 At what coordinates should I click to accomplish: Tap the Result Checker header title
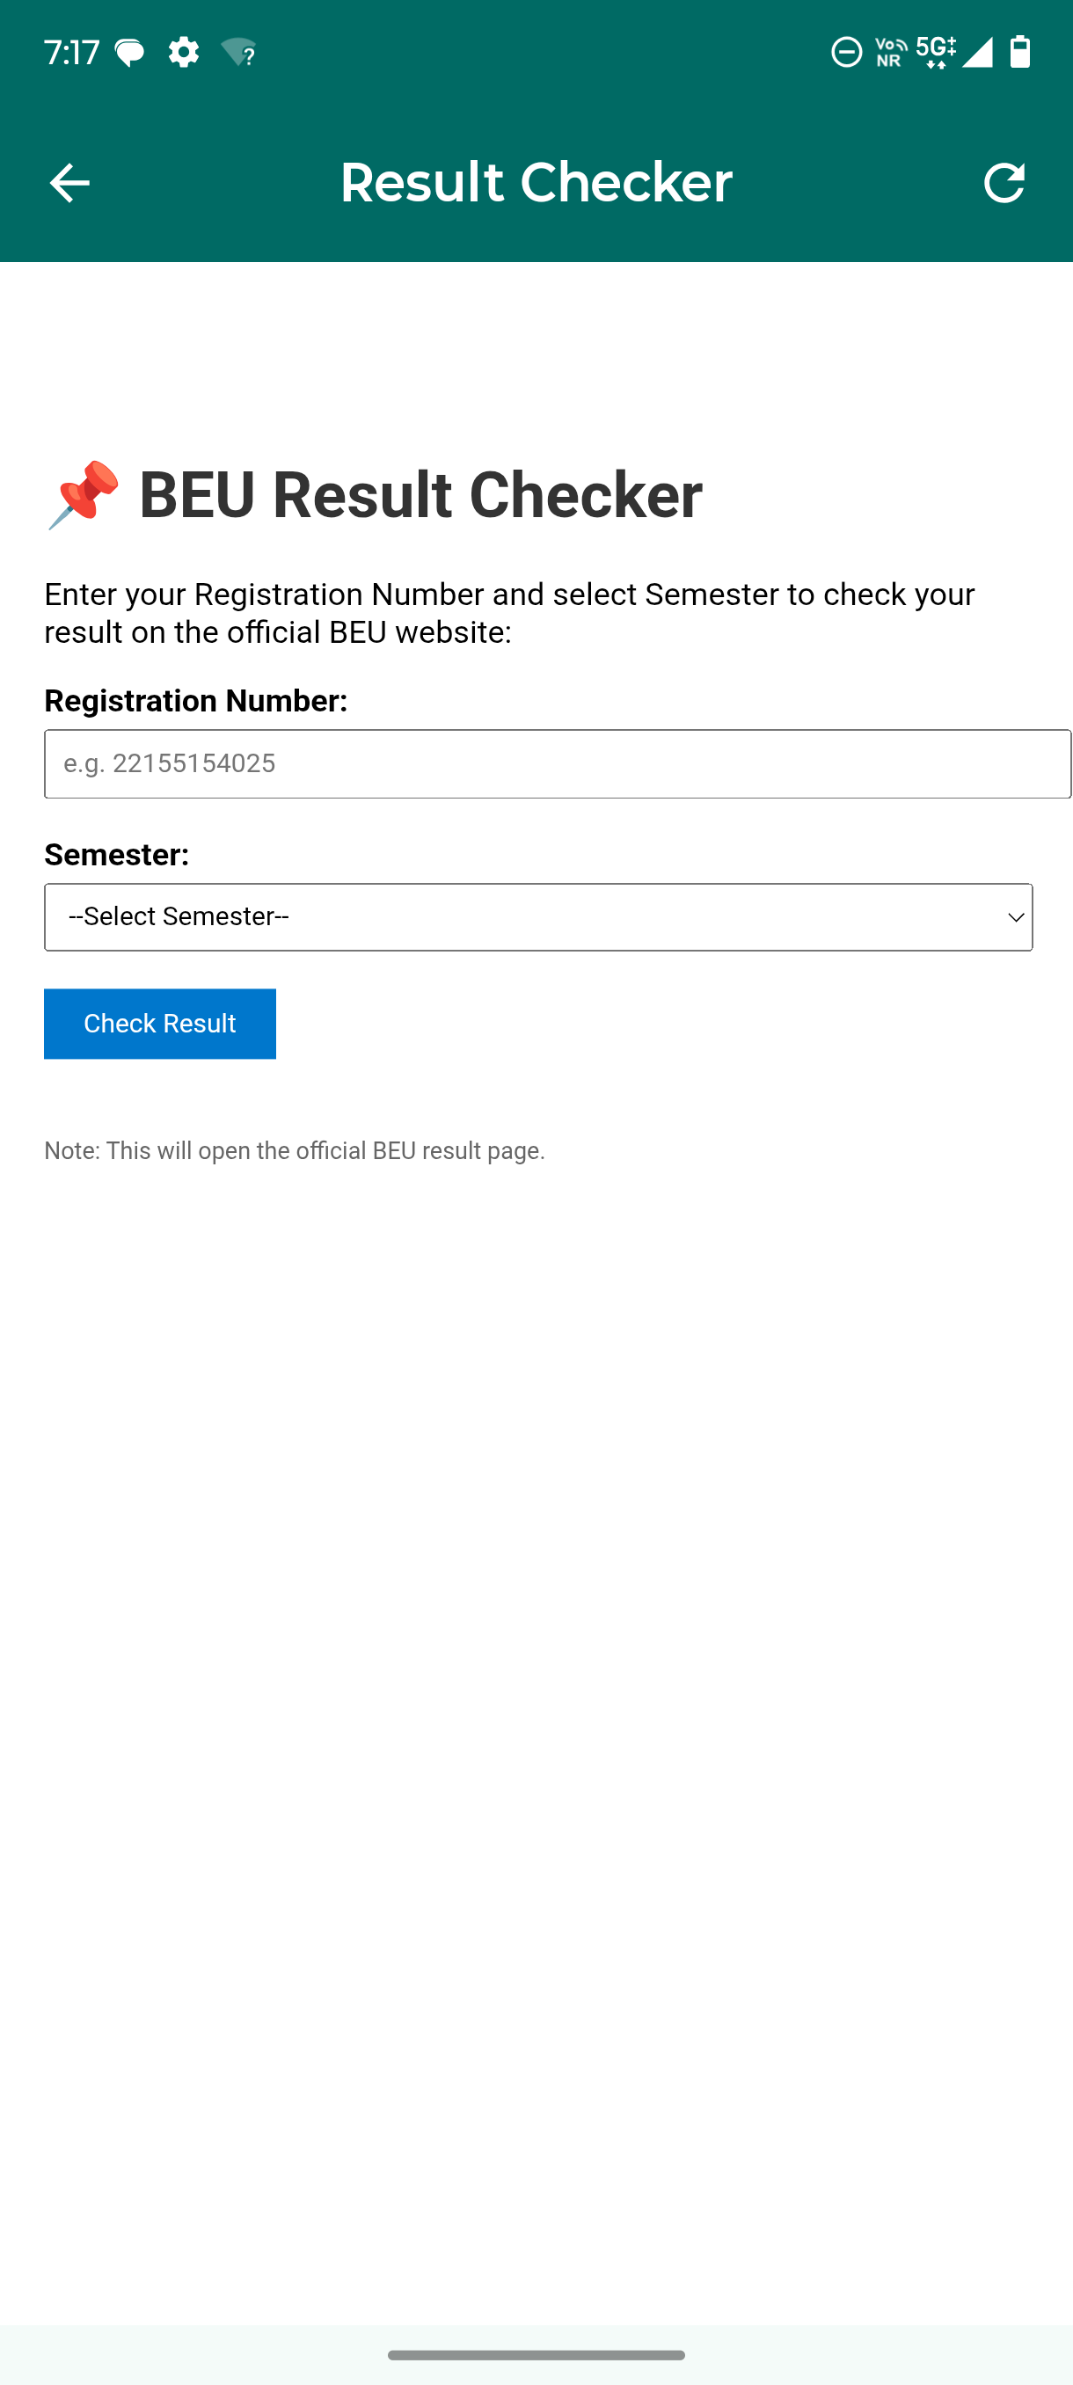point(536,182)
